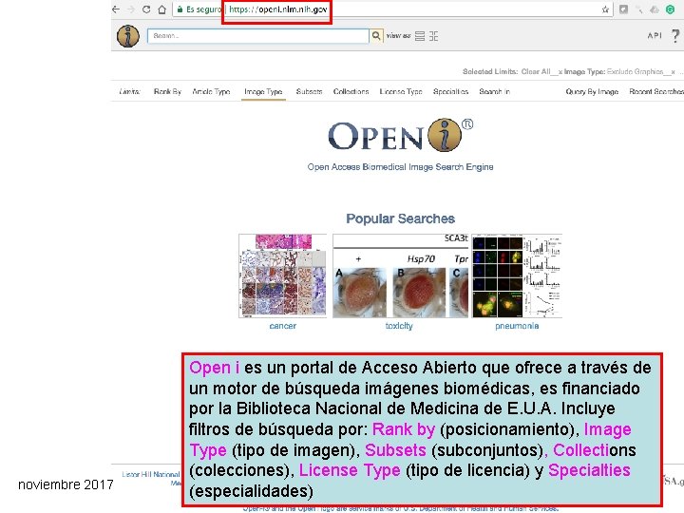Click the address bar URL openi.nlm.nih.gov
The height and width of the screenshot is (513, 684).
[277, 9]
